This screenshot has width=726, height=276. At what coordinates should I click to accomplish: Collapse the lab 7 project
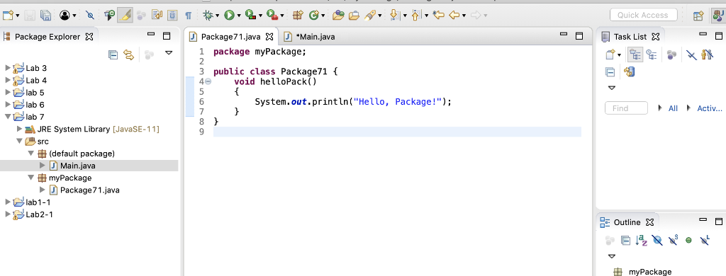point(7,117)
